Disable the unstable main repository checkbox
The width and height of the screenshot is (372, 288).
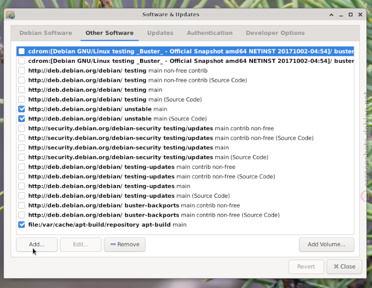21,109
